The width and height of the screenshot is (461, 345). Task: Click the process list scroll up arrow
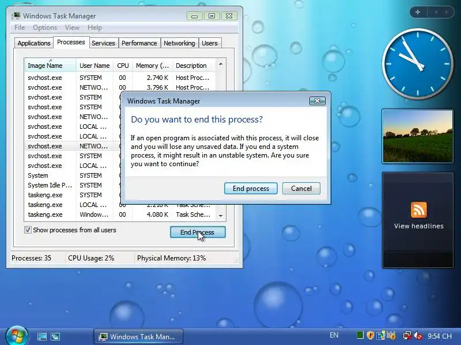pos(221,64)
